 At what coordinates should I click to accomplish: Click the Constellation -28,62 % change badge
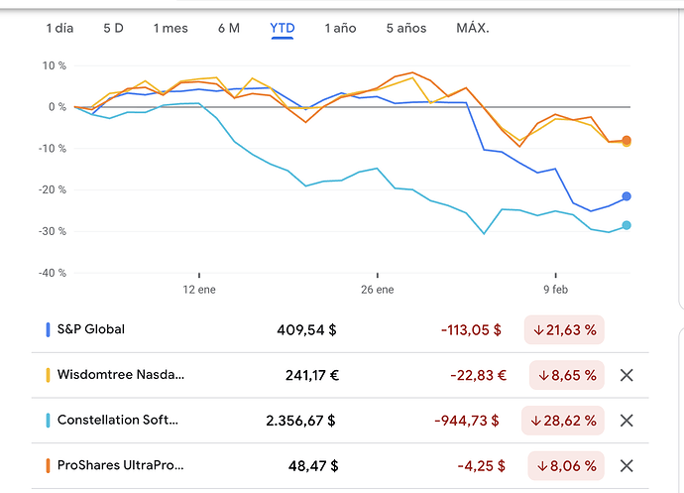point(564,420)
